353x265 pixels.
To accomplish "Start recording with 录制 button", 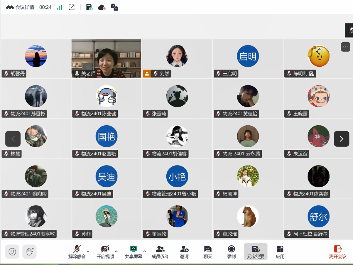I will pyautogui.click(x=231, y=252).
